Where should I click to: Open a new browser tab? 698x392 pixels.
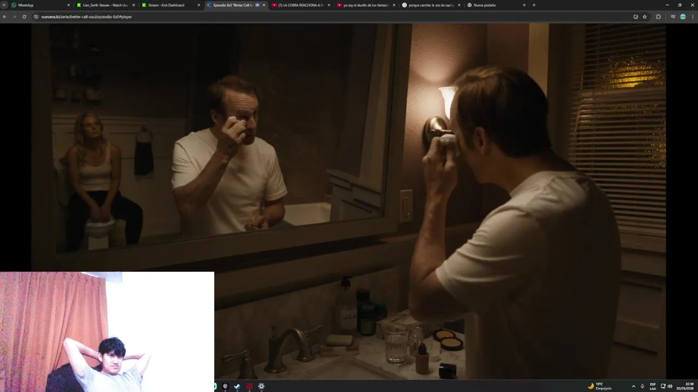[534, 5]
